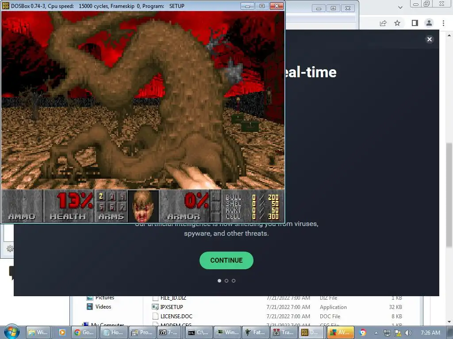Switch to the 'Ho...' taskbar window
The image size is (453, 339).
(113, 332)
